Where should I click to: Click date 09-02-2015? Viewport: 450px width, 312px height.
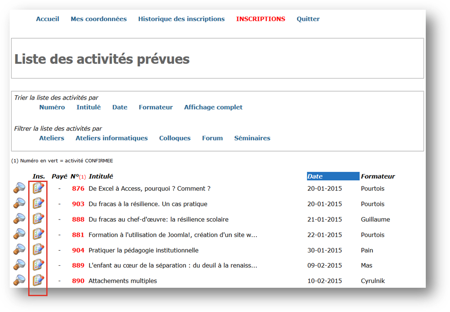coord(325,265)
